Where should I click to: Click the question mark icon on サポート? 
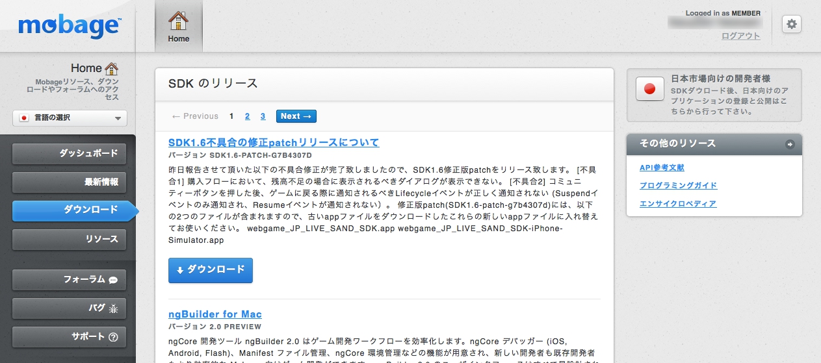point(113,337)
